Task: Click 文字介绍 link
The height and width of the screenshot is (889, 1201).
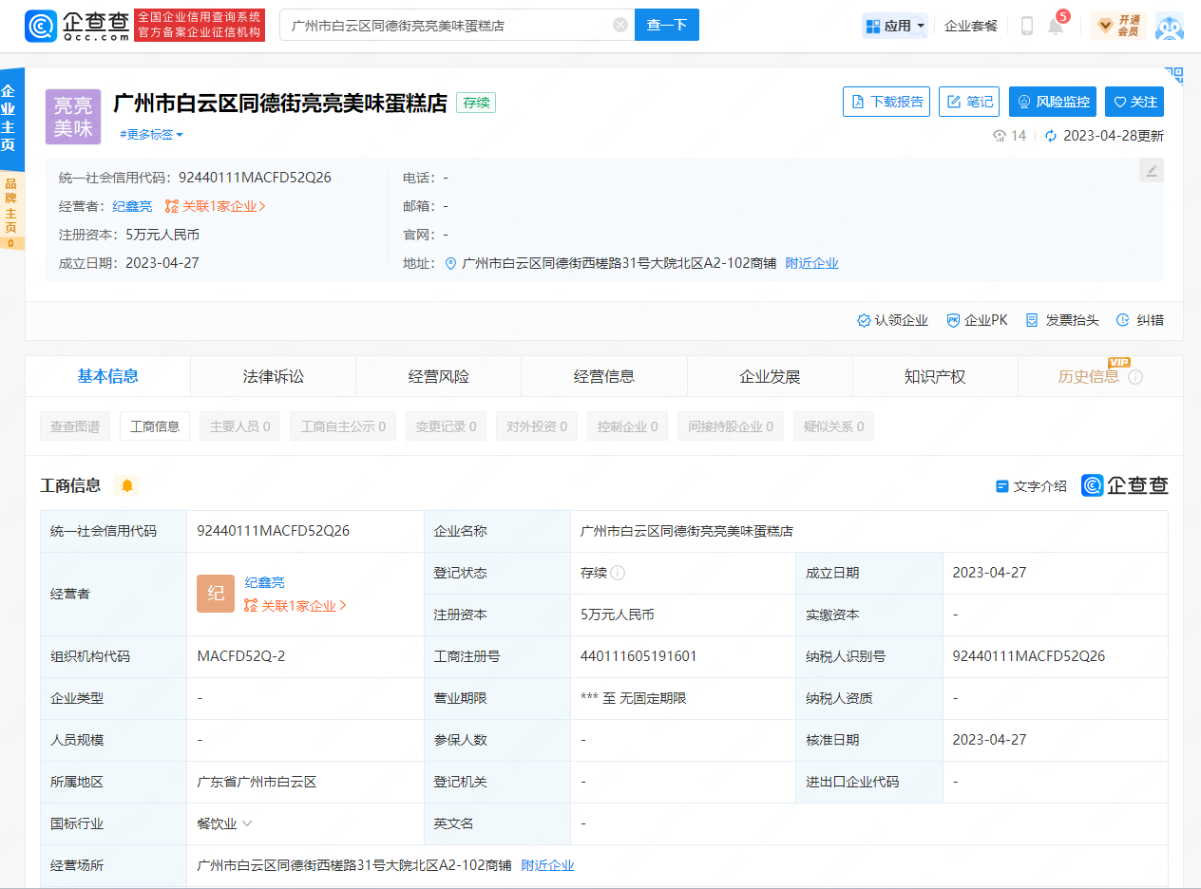Action: [1031, 486]
